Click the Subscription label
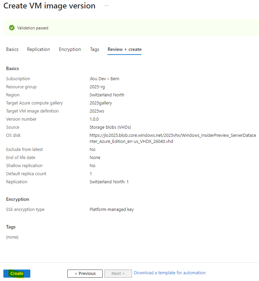The width and height of the screenshot is (259, 281). tap(18, 79)
